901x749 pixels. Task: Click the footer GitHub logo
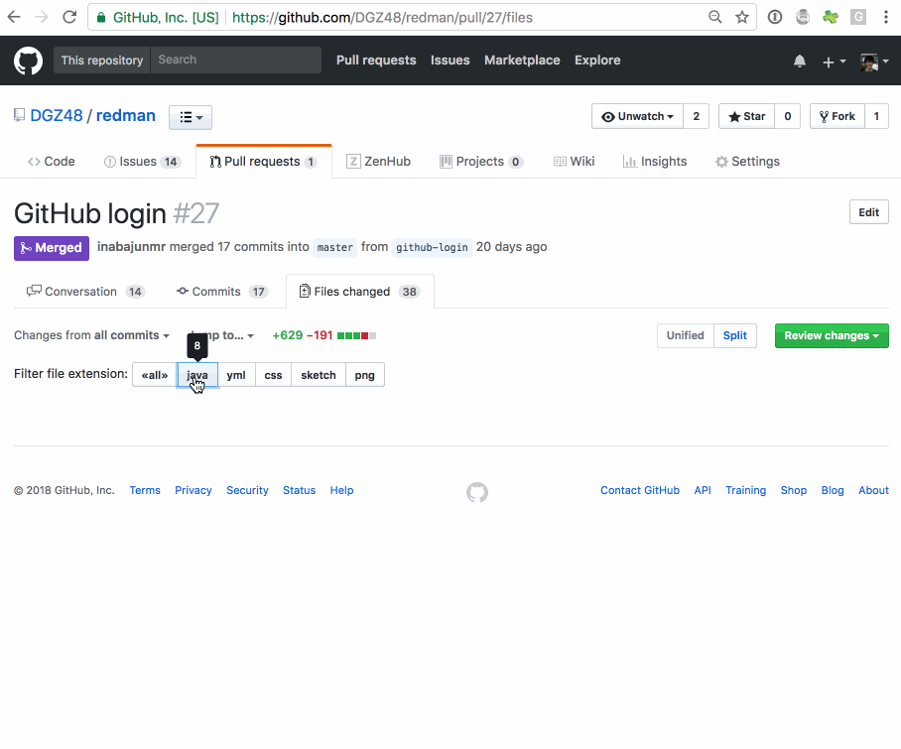[x=477, y=492]
